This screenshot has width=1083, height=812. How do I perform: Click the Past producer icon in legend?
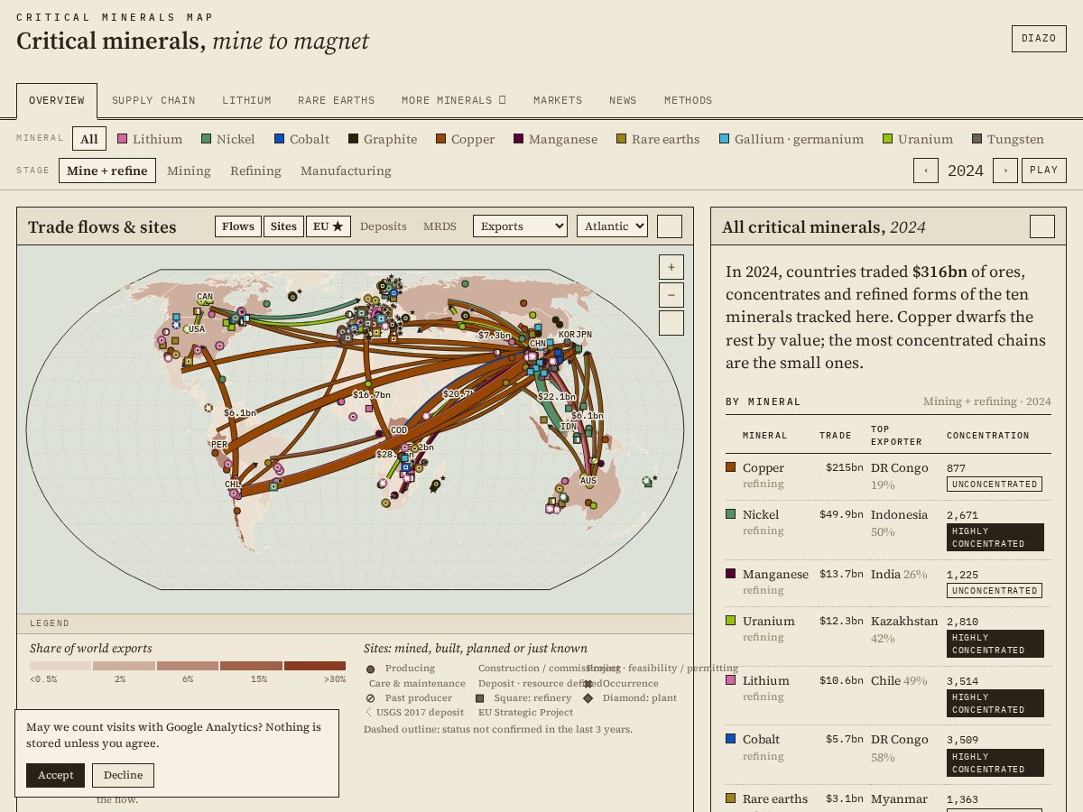tap(370, 698)
